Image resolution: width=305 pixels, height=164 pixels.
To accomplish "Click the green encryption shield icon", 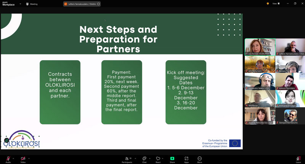I will (x=268, y=3).
